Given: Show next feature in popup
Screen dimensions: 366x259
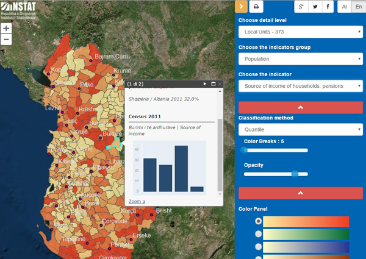Looking at the screenshot, I should click(205, 83).
